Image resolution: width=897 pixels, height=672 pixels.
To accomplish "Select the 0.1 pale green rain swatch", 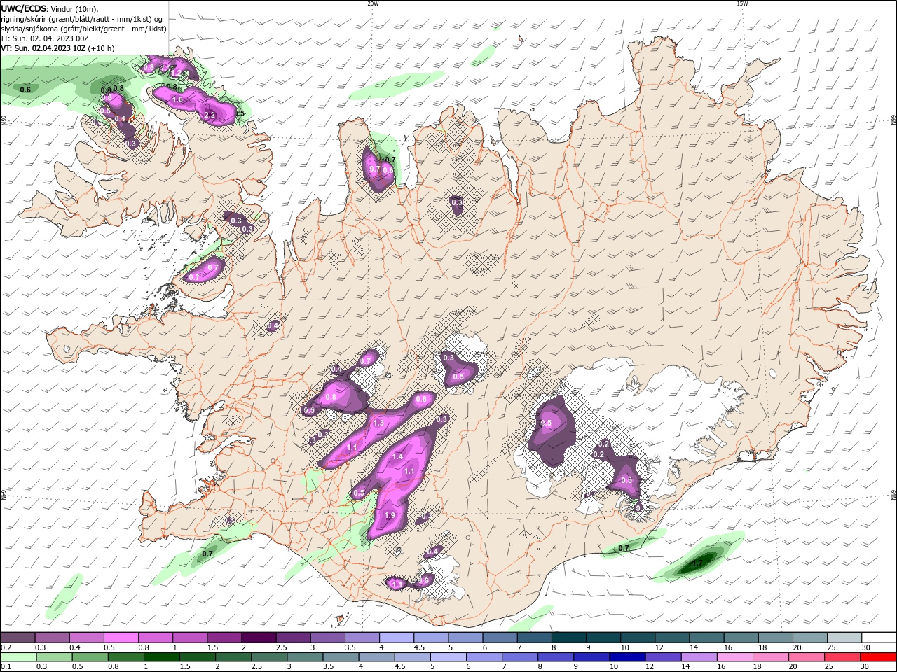I will tap(18, 657).
